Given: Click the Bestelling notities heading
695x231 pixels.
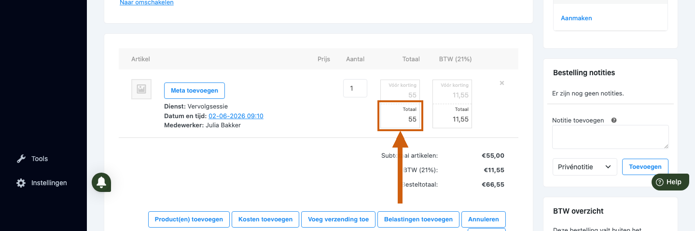Looking at the screenshot, I should tap(584, 73).
